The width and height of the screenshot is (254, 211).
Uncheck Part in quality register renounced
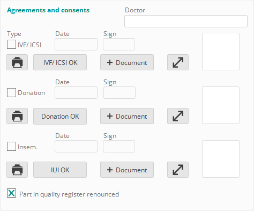click(11, 193)
